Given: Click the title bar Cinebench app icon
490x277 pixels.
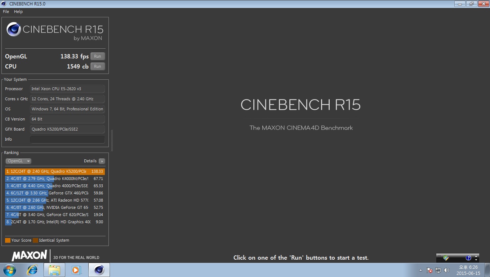Looking at the screenshot, I should pos(4,4).
